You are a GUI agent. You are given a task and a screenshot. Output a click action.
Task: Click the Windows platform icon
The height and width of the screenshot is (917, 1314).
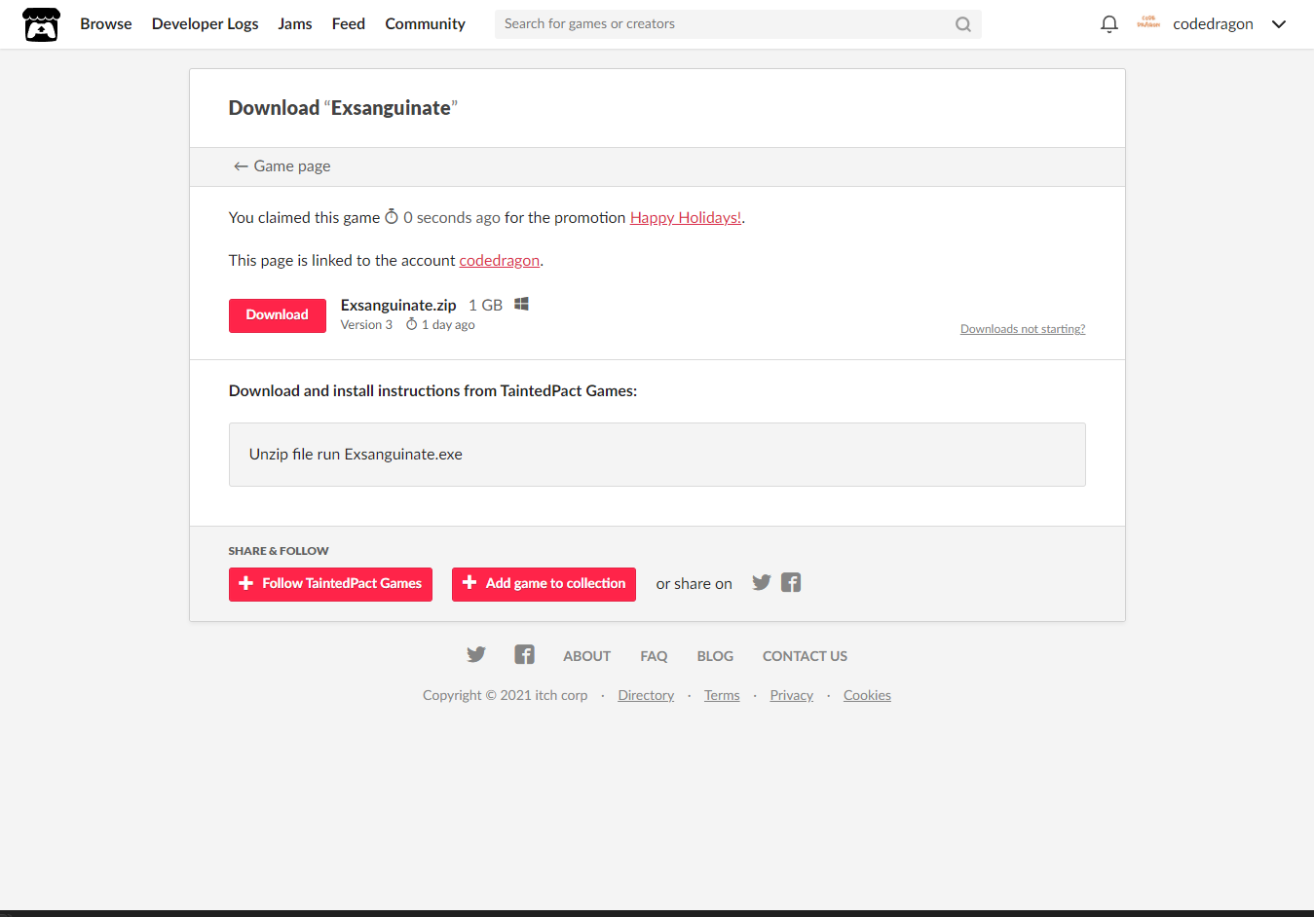click(x=522, y=304)
